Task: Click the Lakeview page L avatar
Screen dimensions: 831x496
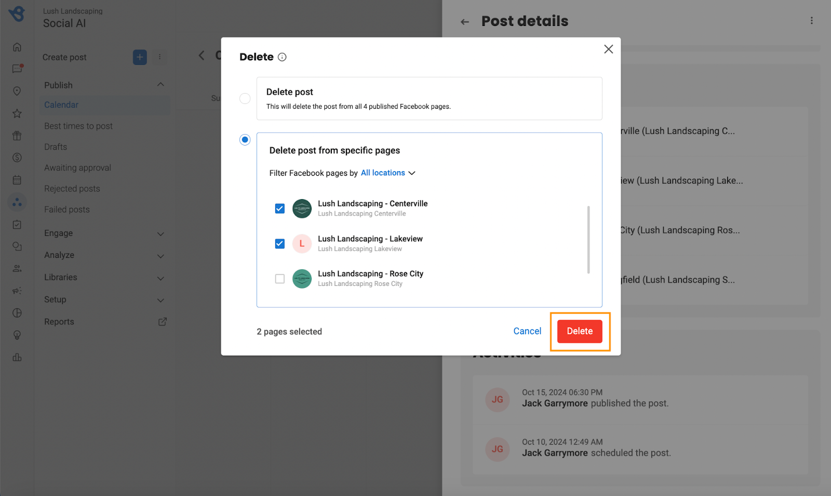Action: (302, 244)
